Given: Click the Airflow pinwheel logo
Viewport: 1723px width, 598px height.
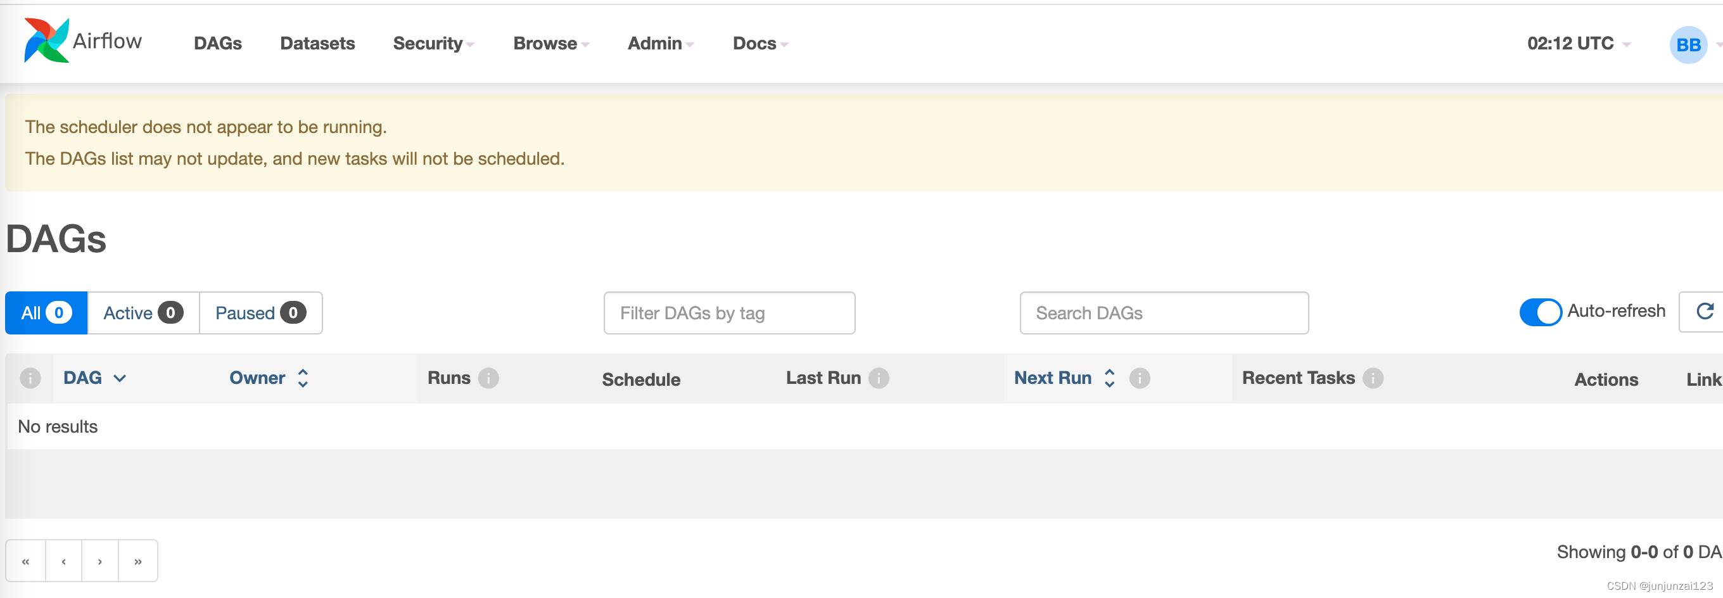Looking at the screenshot, I should point(46,41).
